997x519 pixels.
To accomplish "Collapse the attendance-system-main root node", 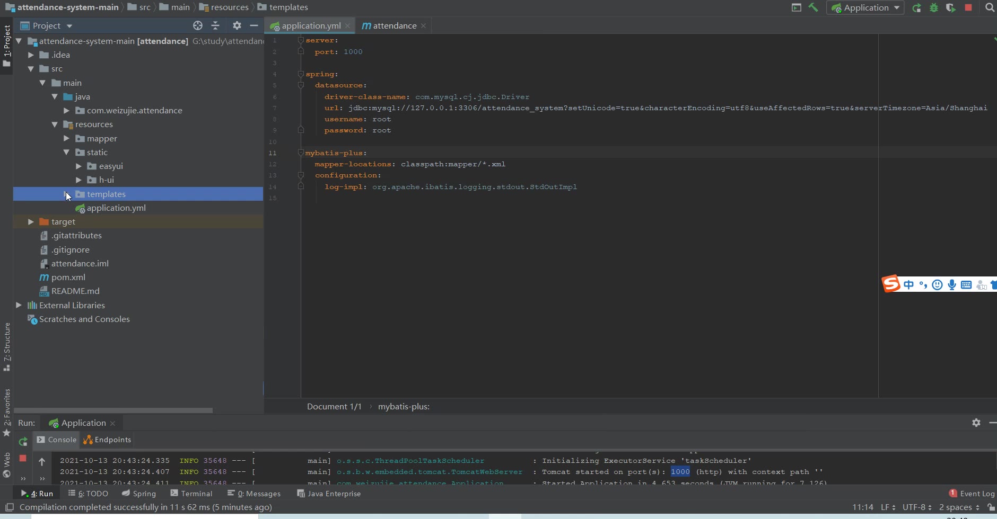I will tap(19, 41).
